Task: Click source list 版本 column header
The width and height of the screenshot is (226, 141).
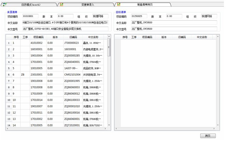Action: [x=55, y=37]
